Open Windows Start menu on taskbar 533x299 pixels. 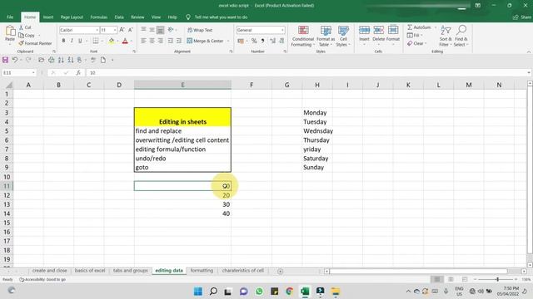[198, 292]
